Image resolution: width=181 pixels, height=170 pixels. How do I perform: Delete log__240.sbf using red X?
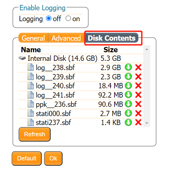pyautogui.click(x=138, y=86)
